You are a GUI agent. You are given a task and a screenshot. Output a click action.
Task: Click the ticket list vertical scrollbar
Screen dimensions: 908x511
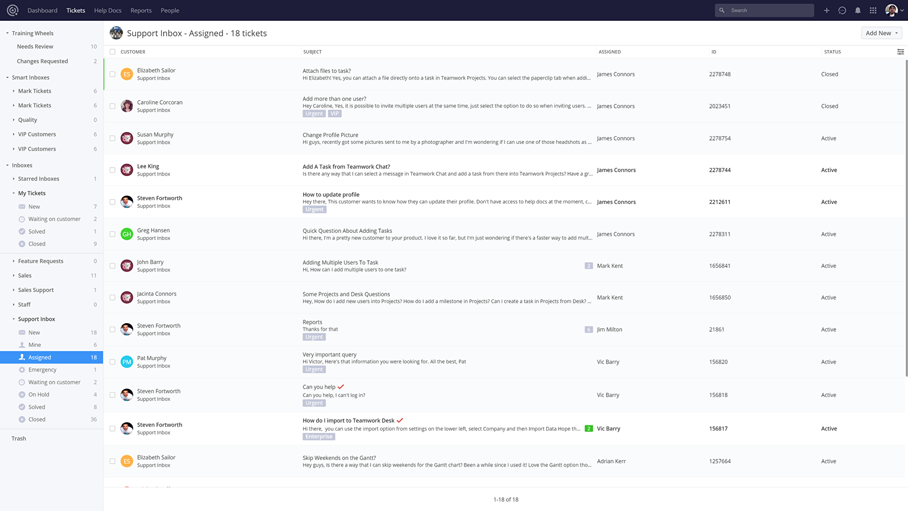[906, 218]
